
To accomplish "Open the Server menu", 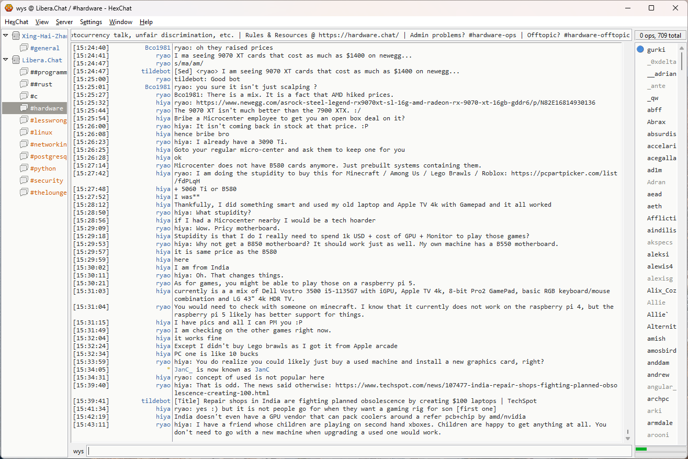I will tap(64, 22).
